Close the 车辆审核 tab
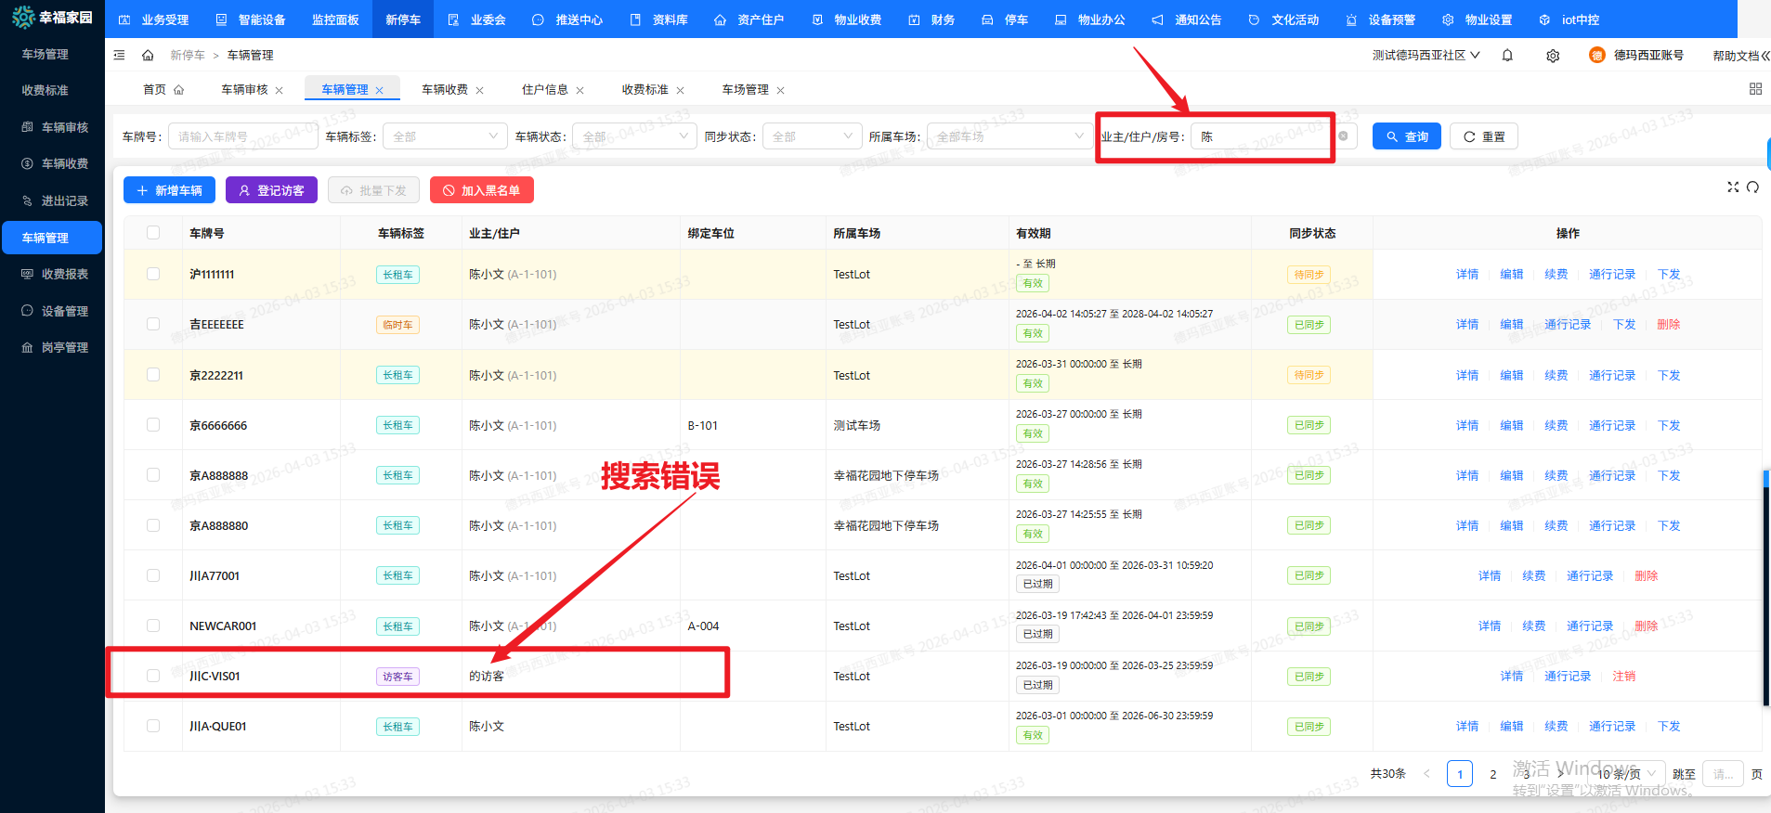This screenshot has width=1771, height=813. click(280, 91)
